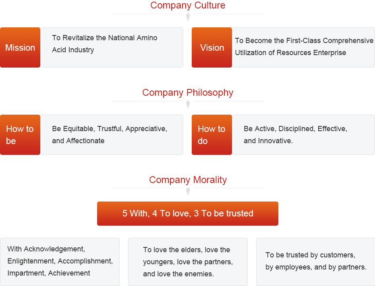Viewport: 375px width, 286px height.
Task: Click the '5 With, 4 To love' banner
Action: [188, 214]
